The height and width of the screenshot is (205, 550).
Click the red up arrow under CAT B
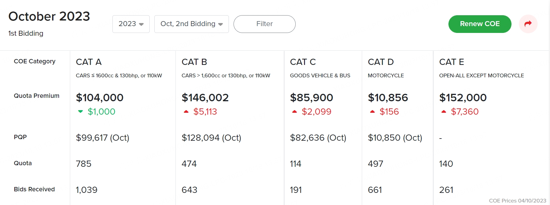pyautogui.click(x=186, y=112)
